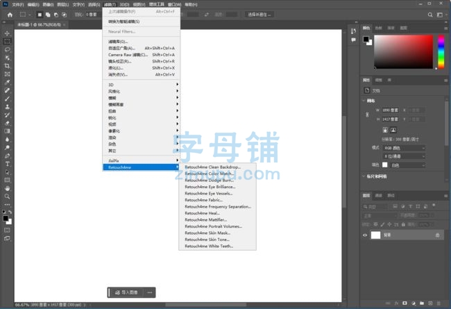Image resolution: width=451 pixels, height=309 pixels.
Task: Open the 白色 fill dropdown
Action: 408,165
